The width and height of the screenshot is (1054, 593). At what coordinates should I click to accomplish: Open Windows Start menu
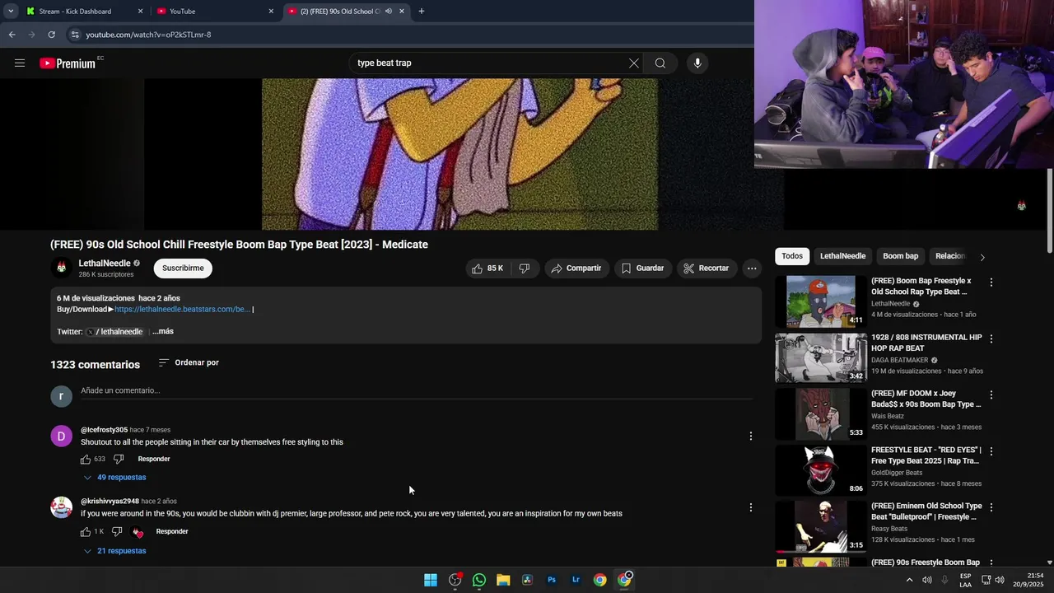[x=431, y=580]
